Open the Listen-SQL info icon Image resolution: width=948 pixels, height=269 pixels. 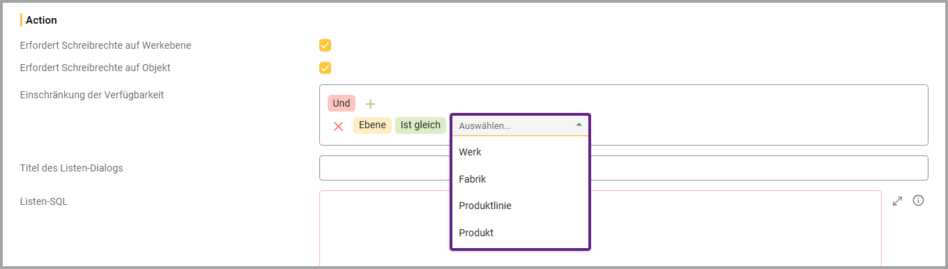tap(919, 201)
